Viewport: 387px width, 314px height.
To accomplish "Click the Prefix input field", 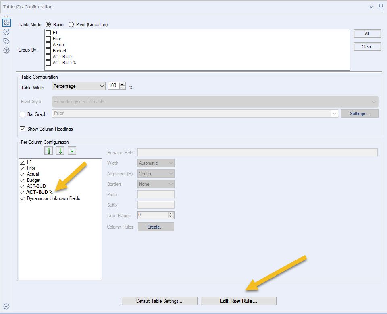I will (x=156, y=195).
